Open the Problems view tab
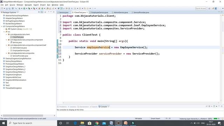Screen dimensions: 224x126 [62, 107]
